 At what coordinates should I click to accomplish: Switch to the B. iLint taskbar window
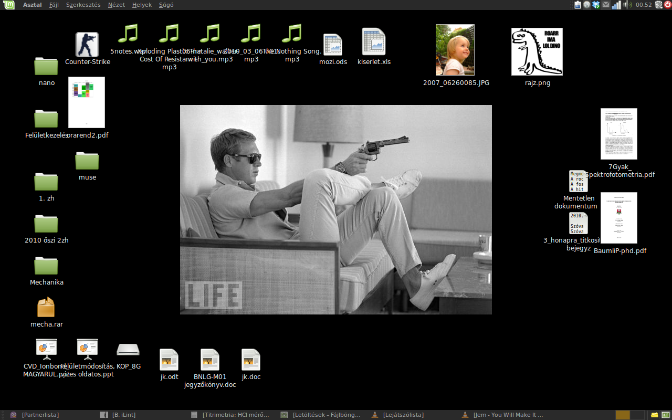143,415
